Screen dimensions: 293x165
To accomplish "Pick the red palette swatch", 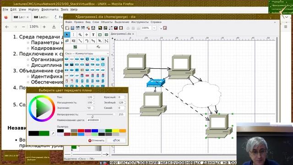I will point(81,131).
